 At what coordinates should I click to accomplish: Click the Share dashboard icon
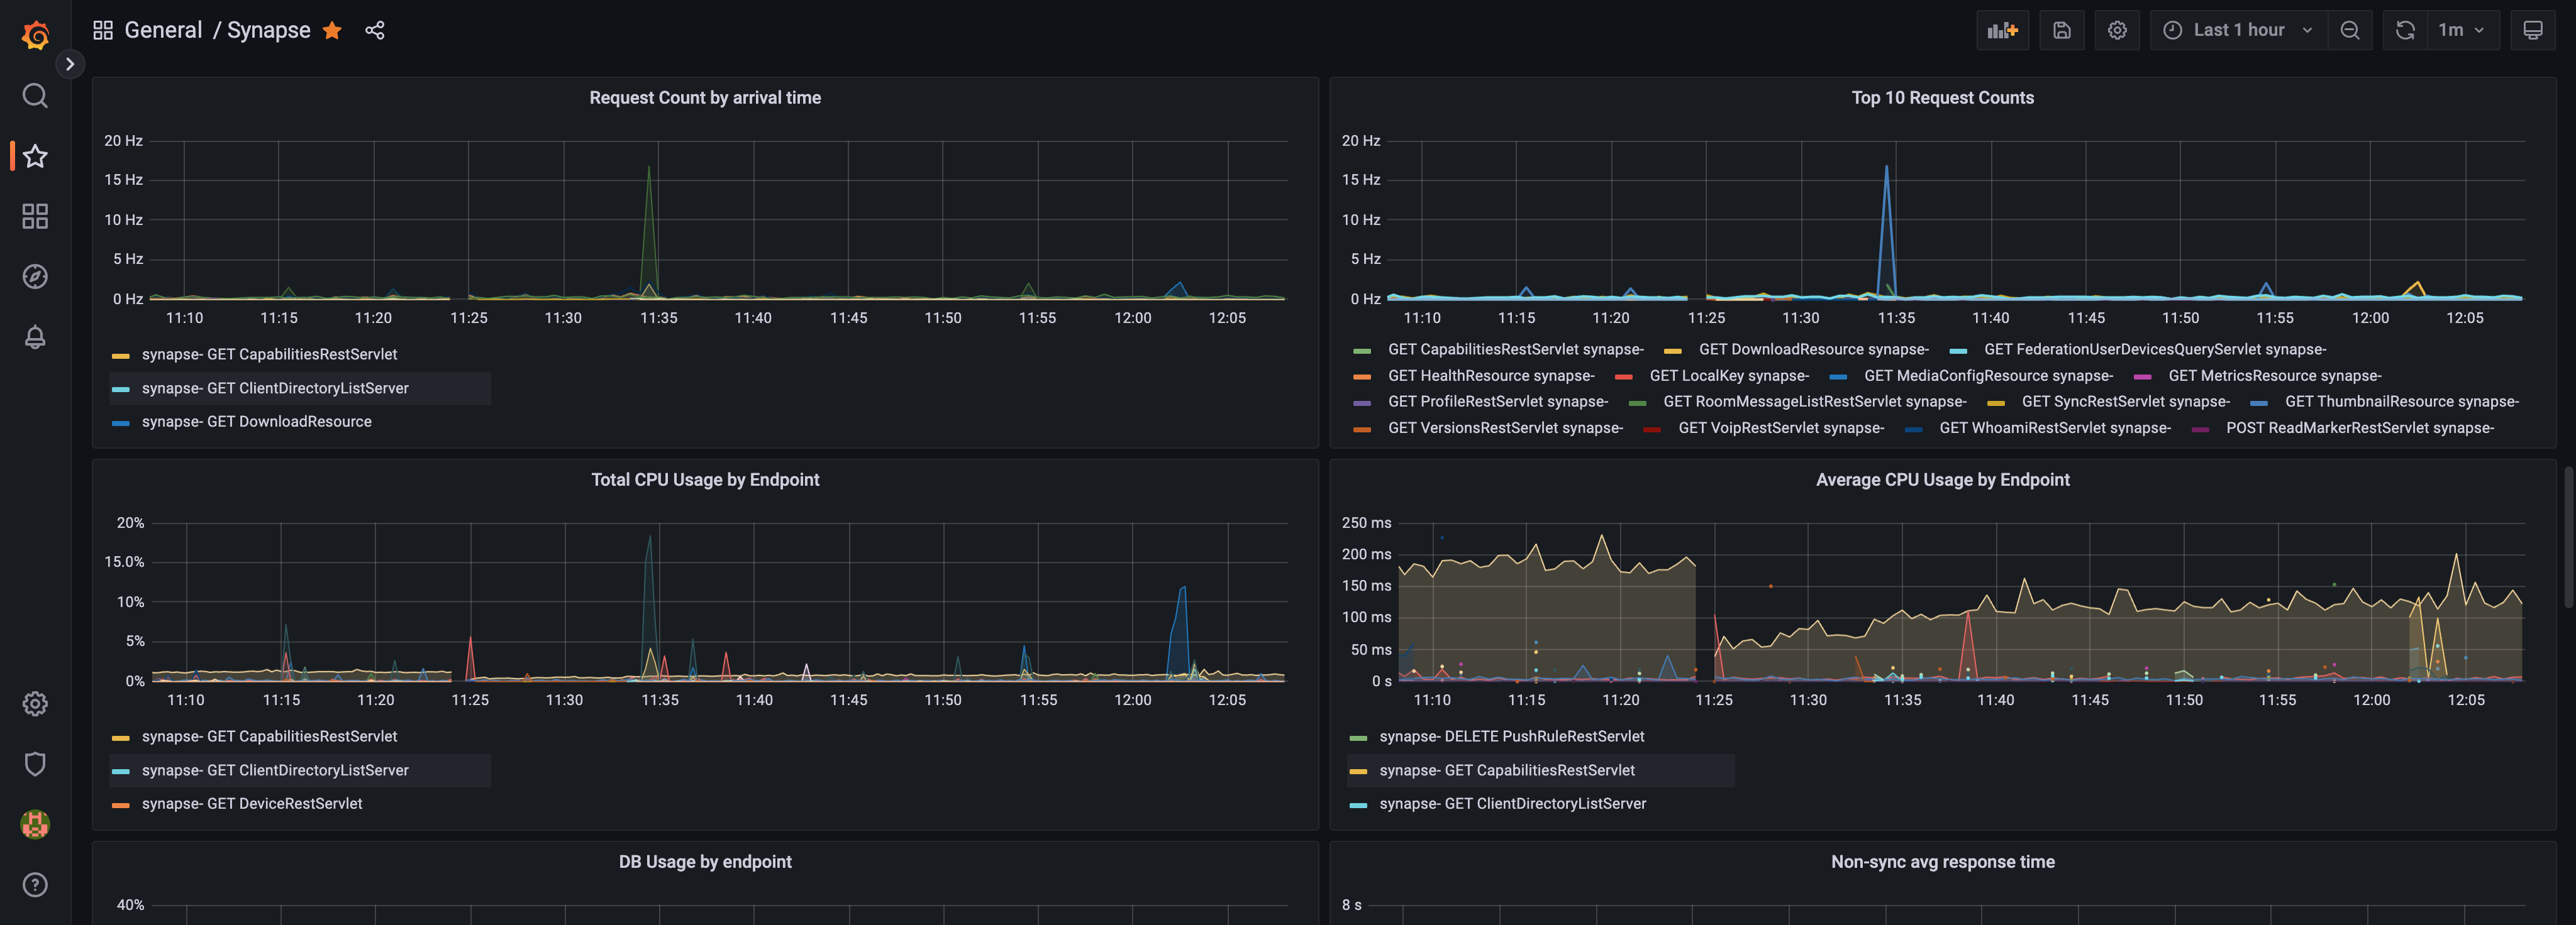374,30
